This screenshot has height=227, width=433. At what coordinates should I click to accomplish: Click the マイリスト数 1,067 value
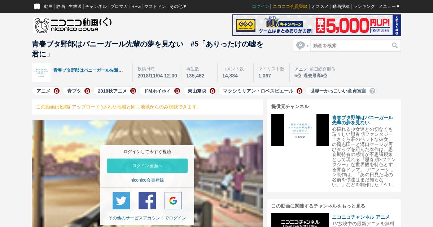tap(264, 76)
